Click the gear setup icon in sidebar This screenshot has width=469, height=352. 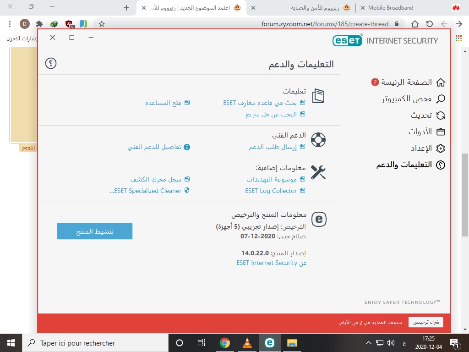click(441, 148)
